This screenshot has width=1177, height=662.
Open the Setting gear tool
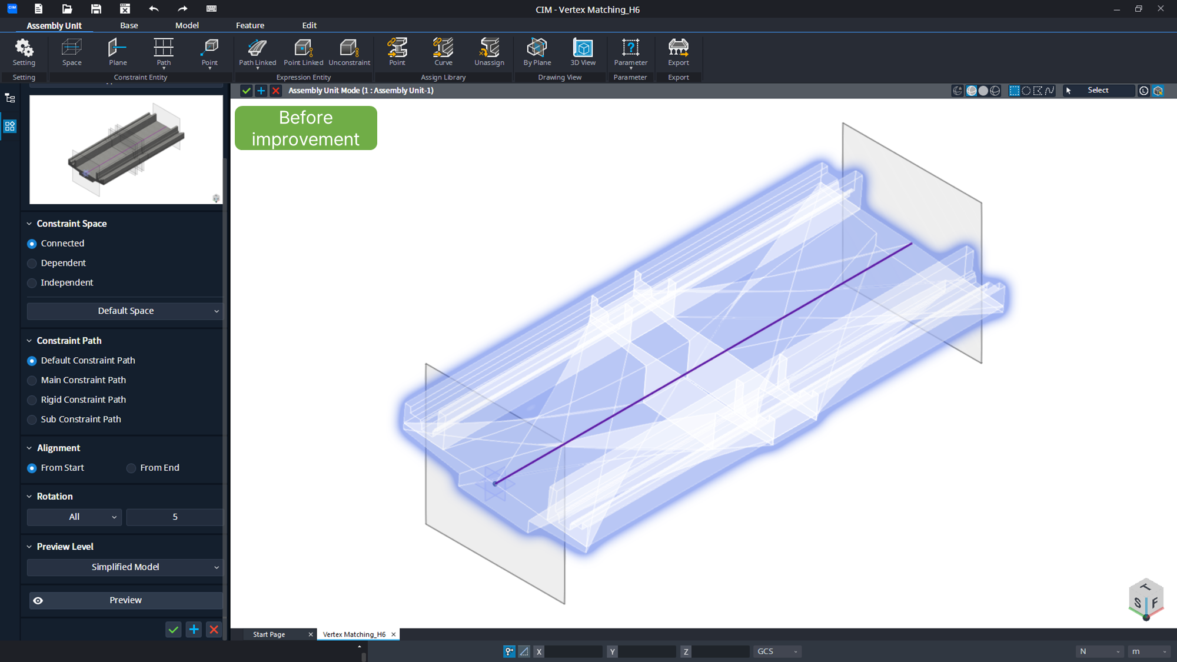(24, 52)
